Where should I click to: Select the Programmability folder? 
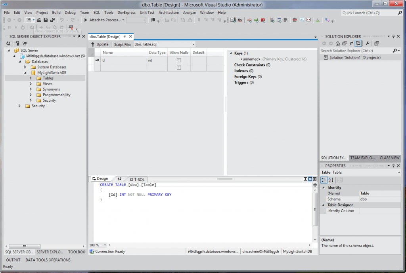(x=56, y=95)
